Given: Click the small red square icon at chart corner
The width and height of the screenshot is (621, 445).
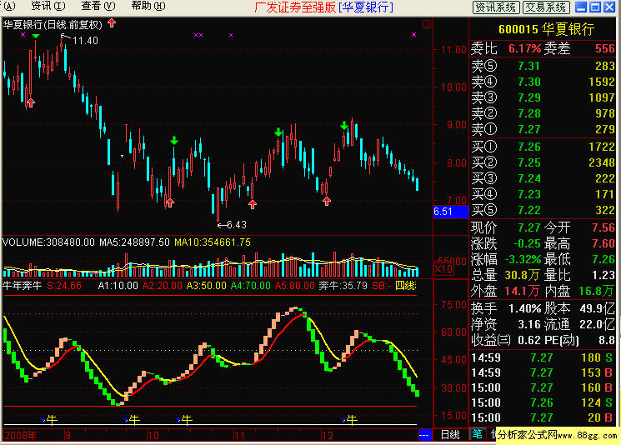Looking at the screenshot, I should click(x=426, y=24).
